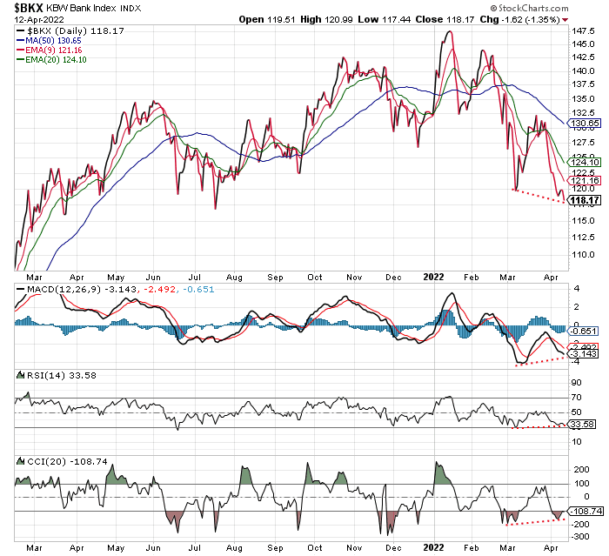
Task: Click the RSI panel icon
Action: coord(20,375)
